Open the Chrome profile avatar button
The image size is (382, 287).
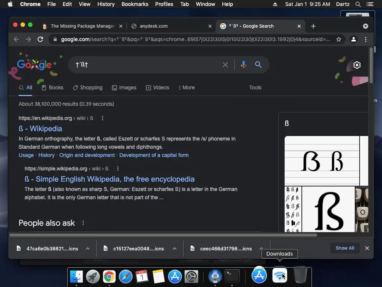point(354,39)
